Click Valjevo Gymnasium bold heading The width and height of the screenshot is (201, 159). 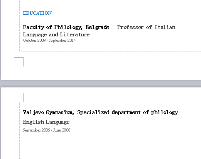click(48, 113)
